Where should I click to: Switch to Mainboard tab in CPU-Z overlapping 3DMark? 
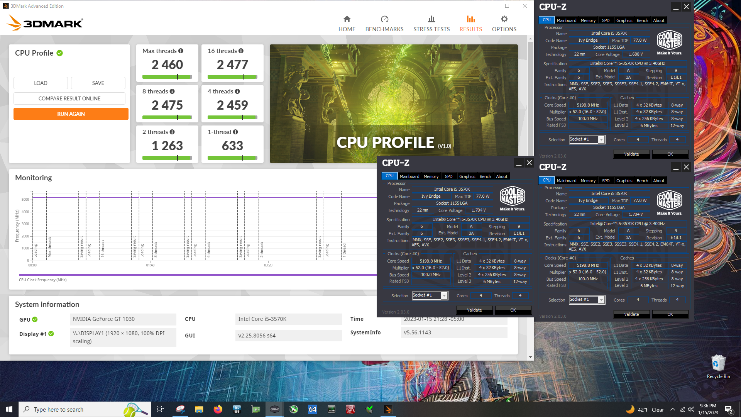coord(409,176)
